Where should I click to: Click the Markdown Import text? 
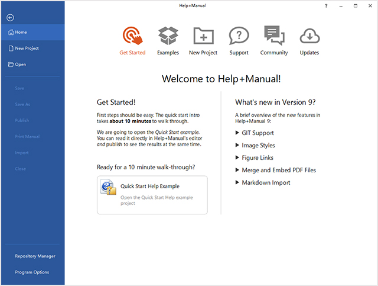[266, 182]
